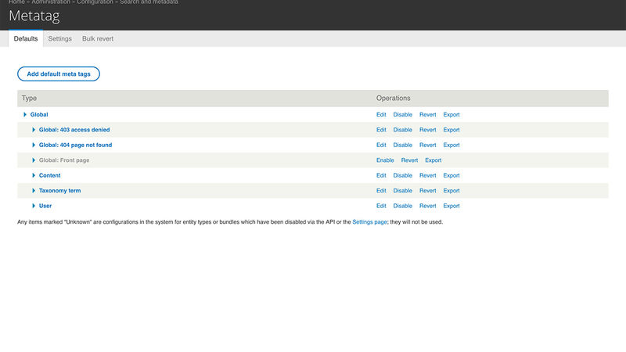Image resolution: width=626 pixels, height=352 pixels.
Task: Open the Content type link
Action: (50, 175)
